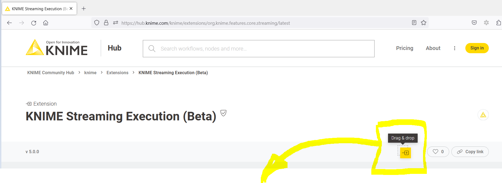Click the browser Forward arrow
This screenshot has width=502, height=183.
(x=22, y=23)
